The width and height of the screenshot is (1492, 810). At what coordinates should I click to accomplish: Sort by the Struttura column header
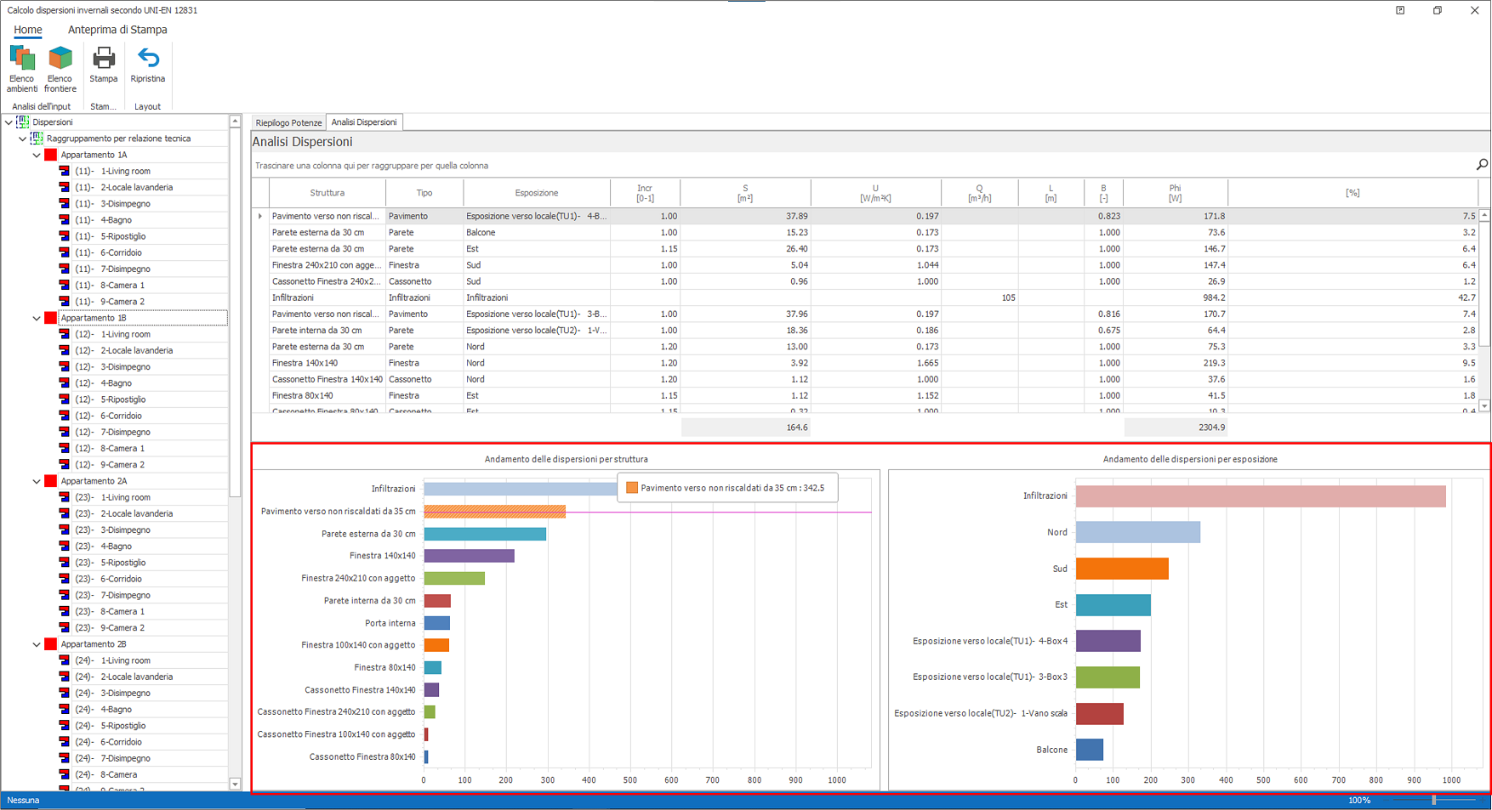(x=327, y=193)
